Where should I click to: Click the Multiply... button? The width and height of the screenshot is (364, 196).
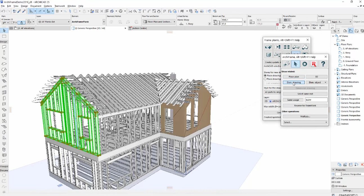(305, 116)
